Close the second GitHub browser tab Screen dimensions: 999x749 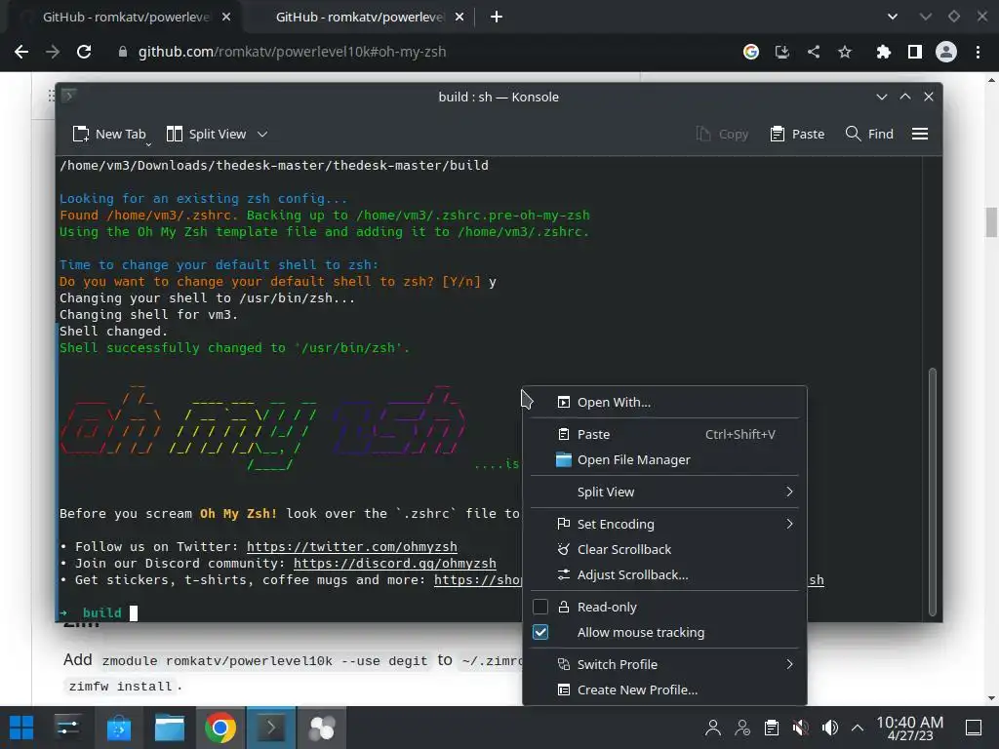460,18
